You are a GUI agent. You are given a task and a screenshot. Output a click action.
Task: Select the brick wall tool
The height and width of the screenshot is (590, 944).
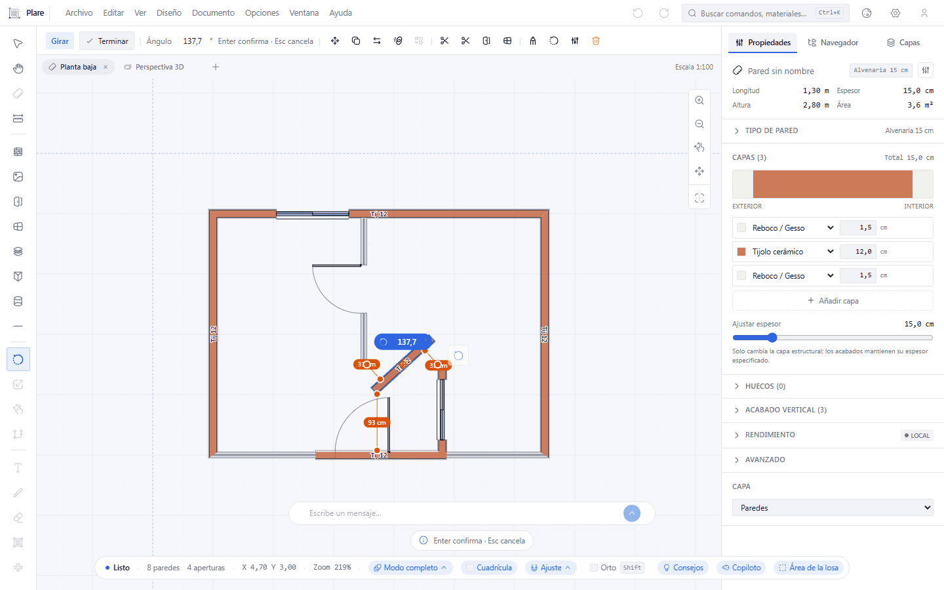point(18,151)
